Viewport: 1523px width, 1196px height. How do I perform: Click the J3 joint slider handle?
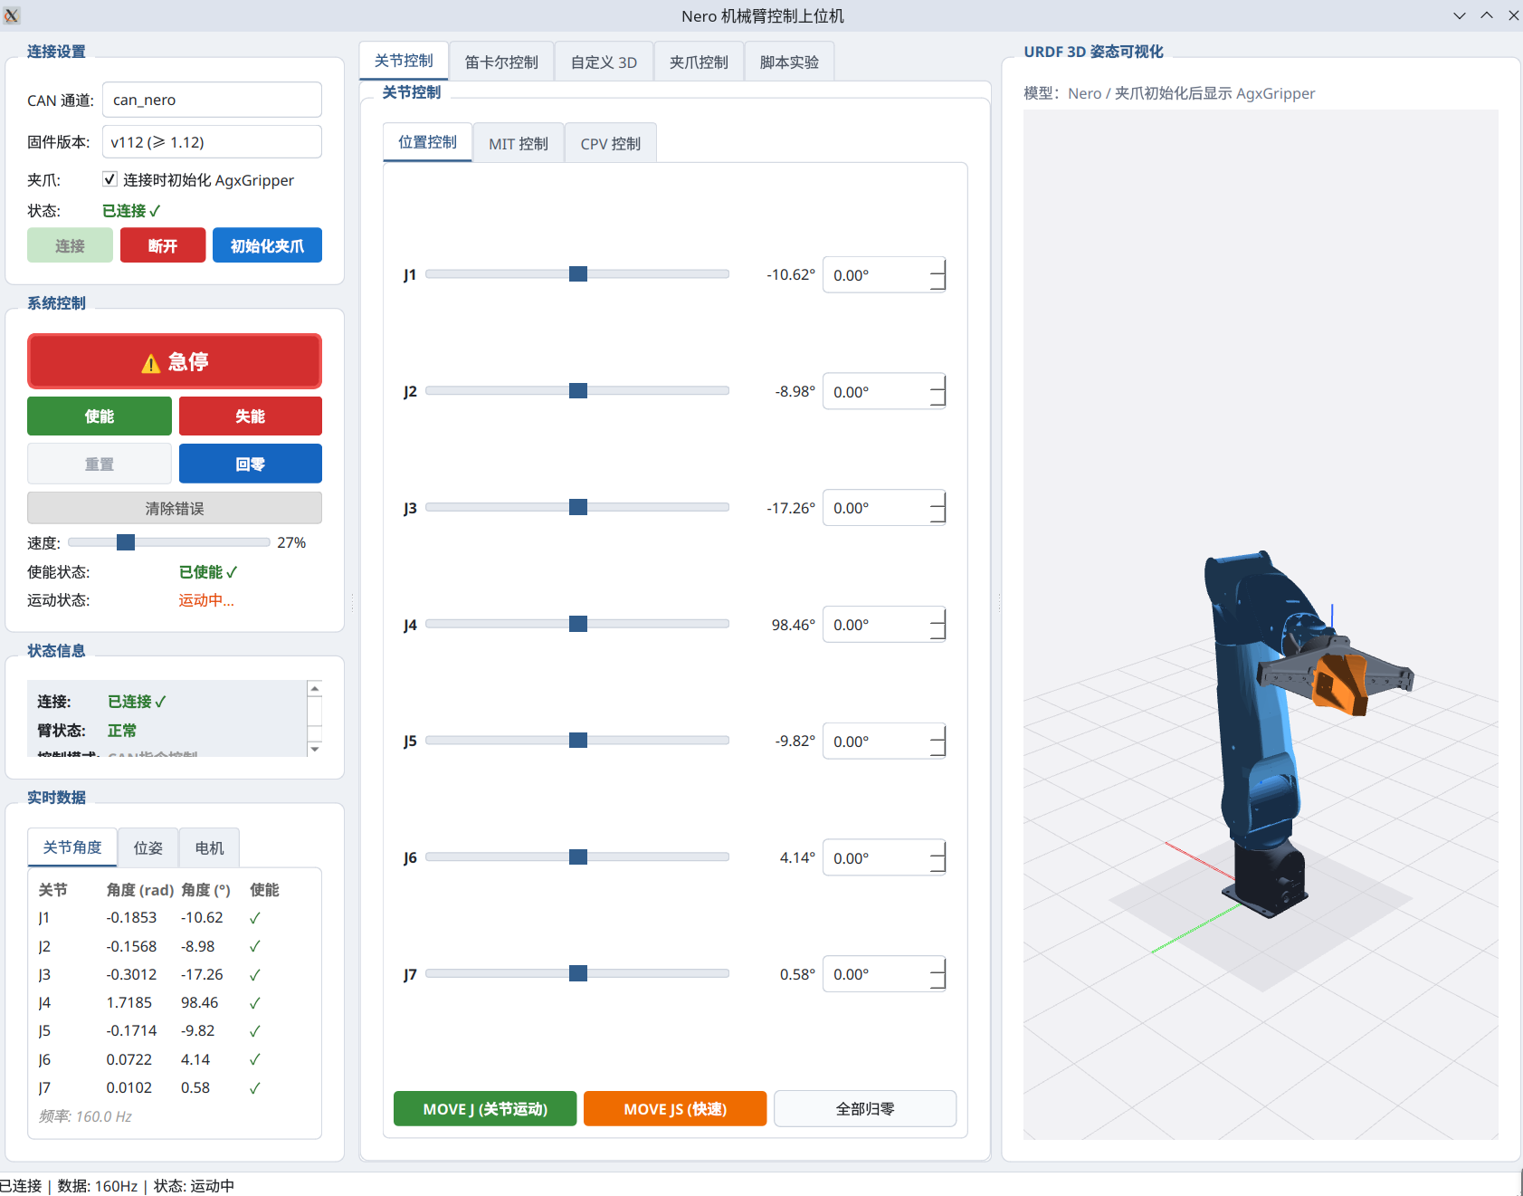[x=578, y=507]
